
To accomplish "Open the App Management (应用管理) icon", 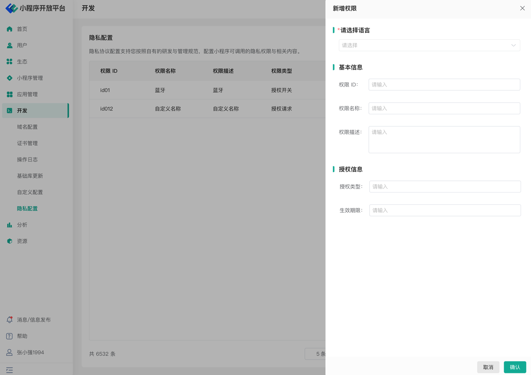I will pyautogui.click(x=10, y=94).
